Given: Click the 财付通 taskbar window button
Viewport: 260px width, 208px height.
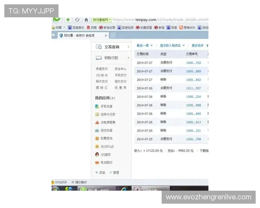Looking at the screenshot, I should point(97,188).
